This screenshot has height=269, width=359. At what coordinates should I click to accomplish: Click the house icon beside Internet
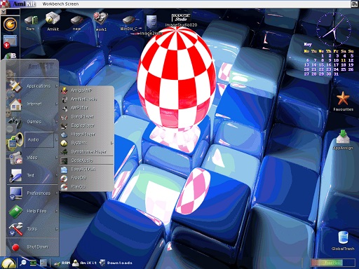click(x=15, y=104)
